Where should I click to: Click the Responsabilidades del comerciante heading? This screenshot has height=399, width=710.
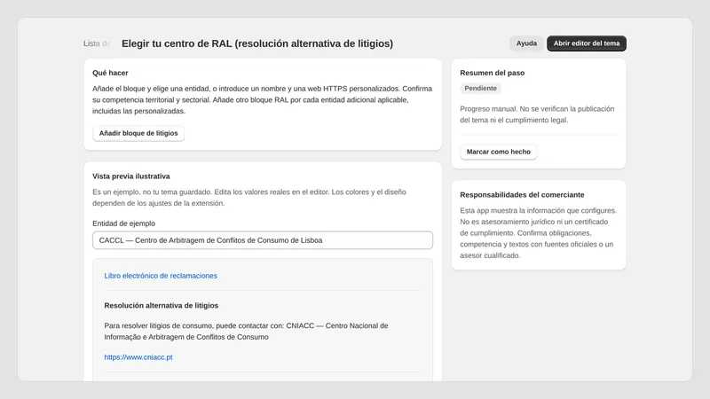[x=522, y=195]
